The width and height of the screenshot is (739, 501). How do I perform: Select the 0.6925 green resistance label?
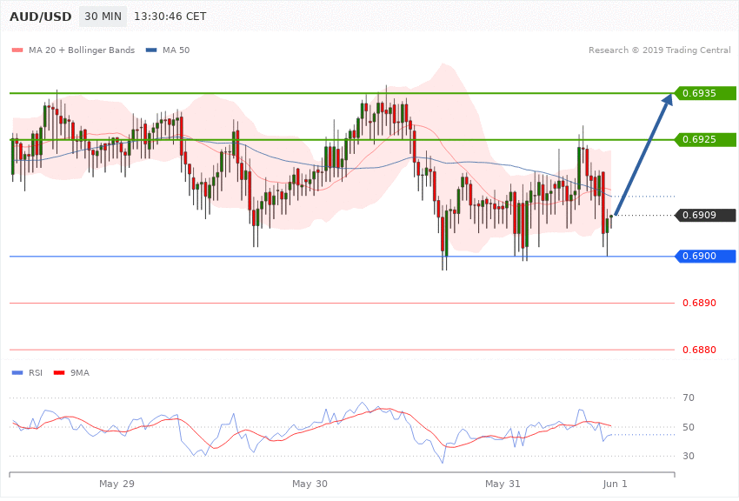tap(706, 139)
